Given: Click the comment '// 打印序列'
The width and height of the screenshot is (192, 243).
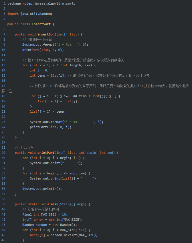Looking at the screenshot, I should [x=25, y=148].
